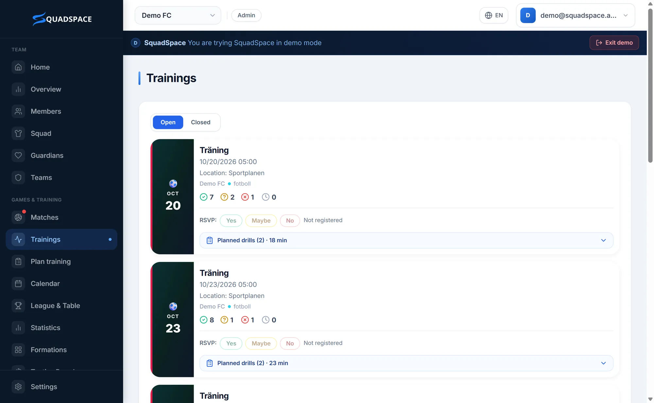Click the Statistics chart icon

pos(18,328)
